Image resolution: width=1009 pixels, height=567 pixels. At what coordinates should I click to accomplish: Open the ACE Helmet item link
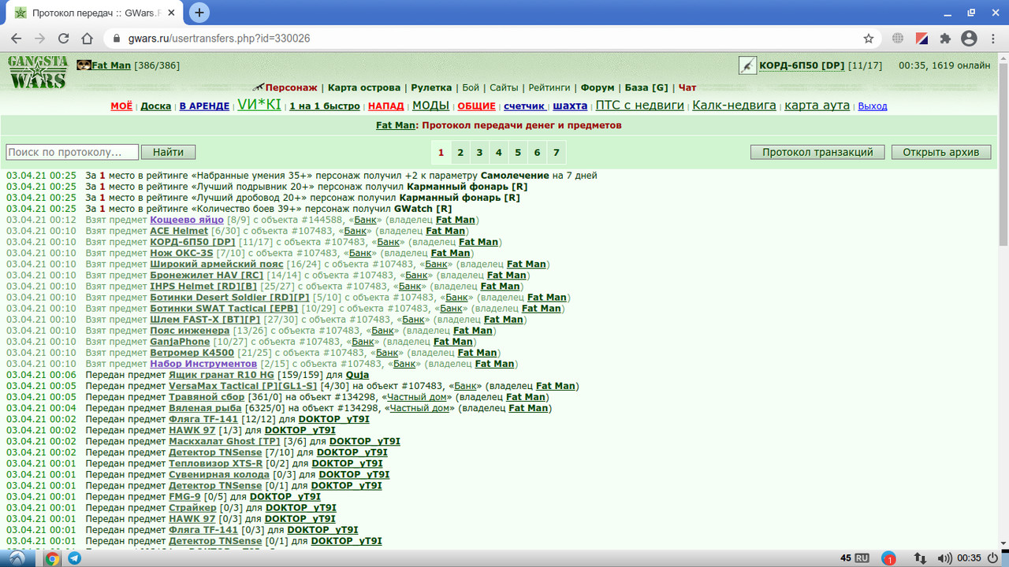[x=180, y=231]
